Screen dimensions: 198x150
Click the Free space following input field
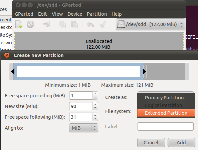click(x=81, y=117)
